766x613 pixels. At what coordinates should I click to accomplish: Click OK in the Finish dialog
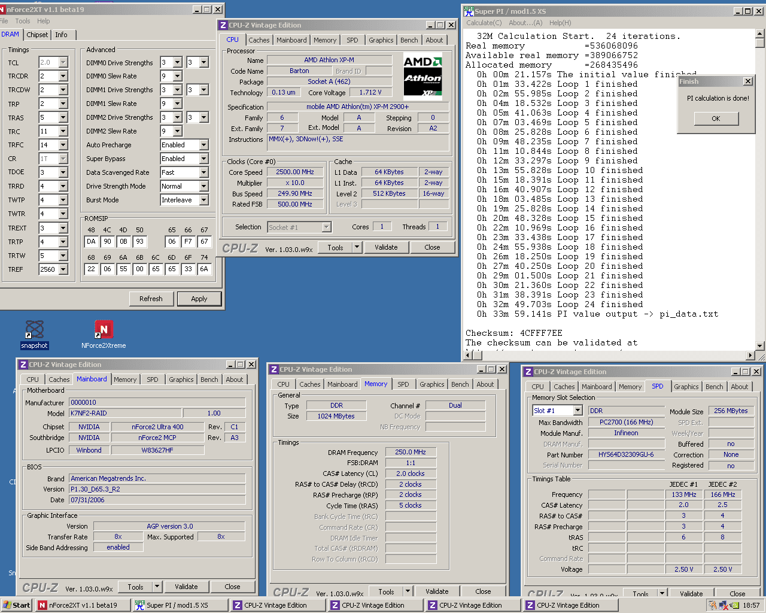(716, 119)
